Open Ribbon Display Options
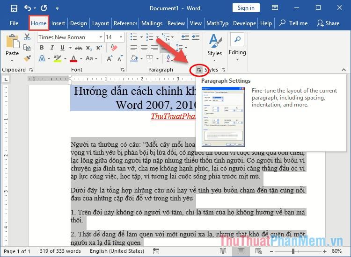The height and width of the screenshot is (257, 351). 275,8
